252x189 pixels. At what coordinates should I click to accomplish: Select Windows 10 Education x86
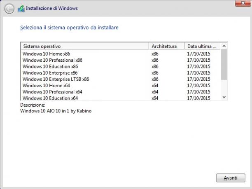(120, 66)
